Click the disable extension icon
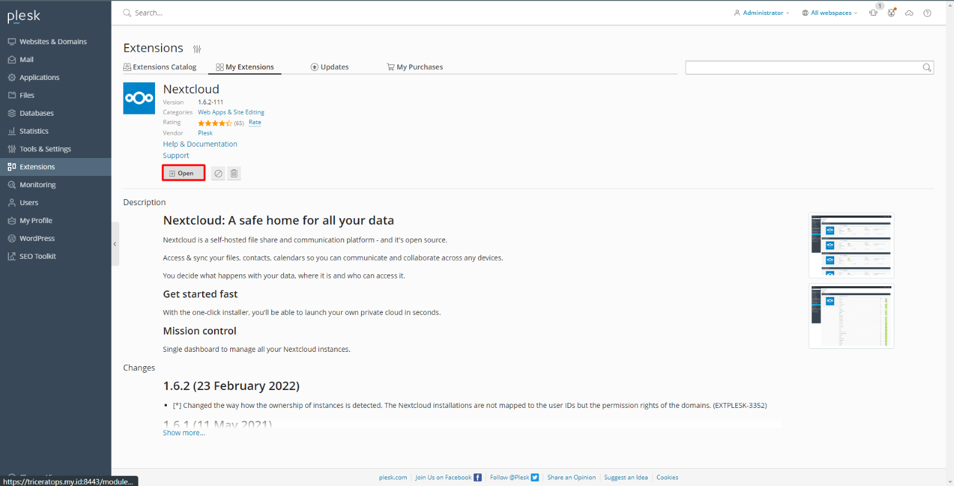The image size is (954, 486). click(218, 174)
